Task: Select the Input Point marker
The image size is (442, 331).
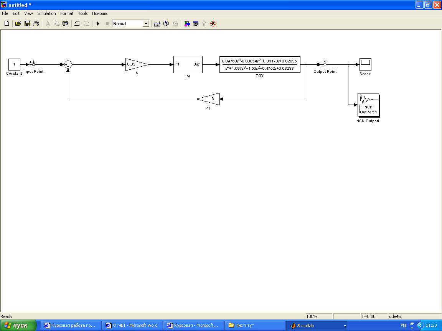Action: (x=33, y=64)
